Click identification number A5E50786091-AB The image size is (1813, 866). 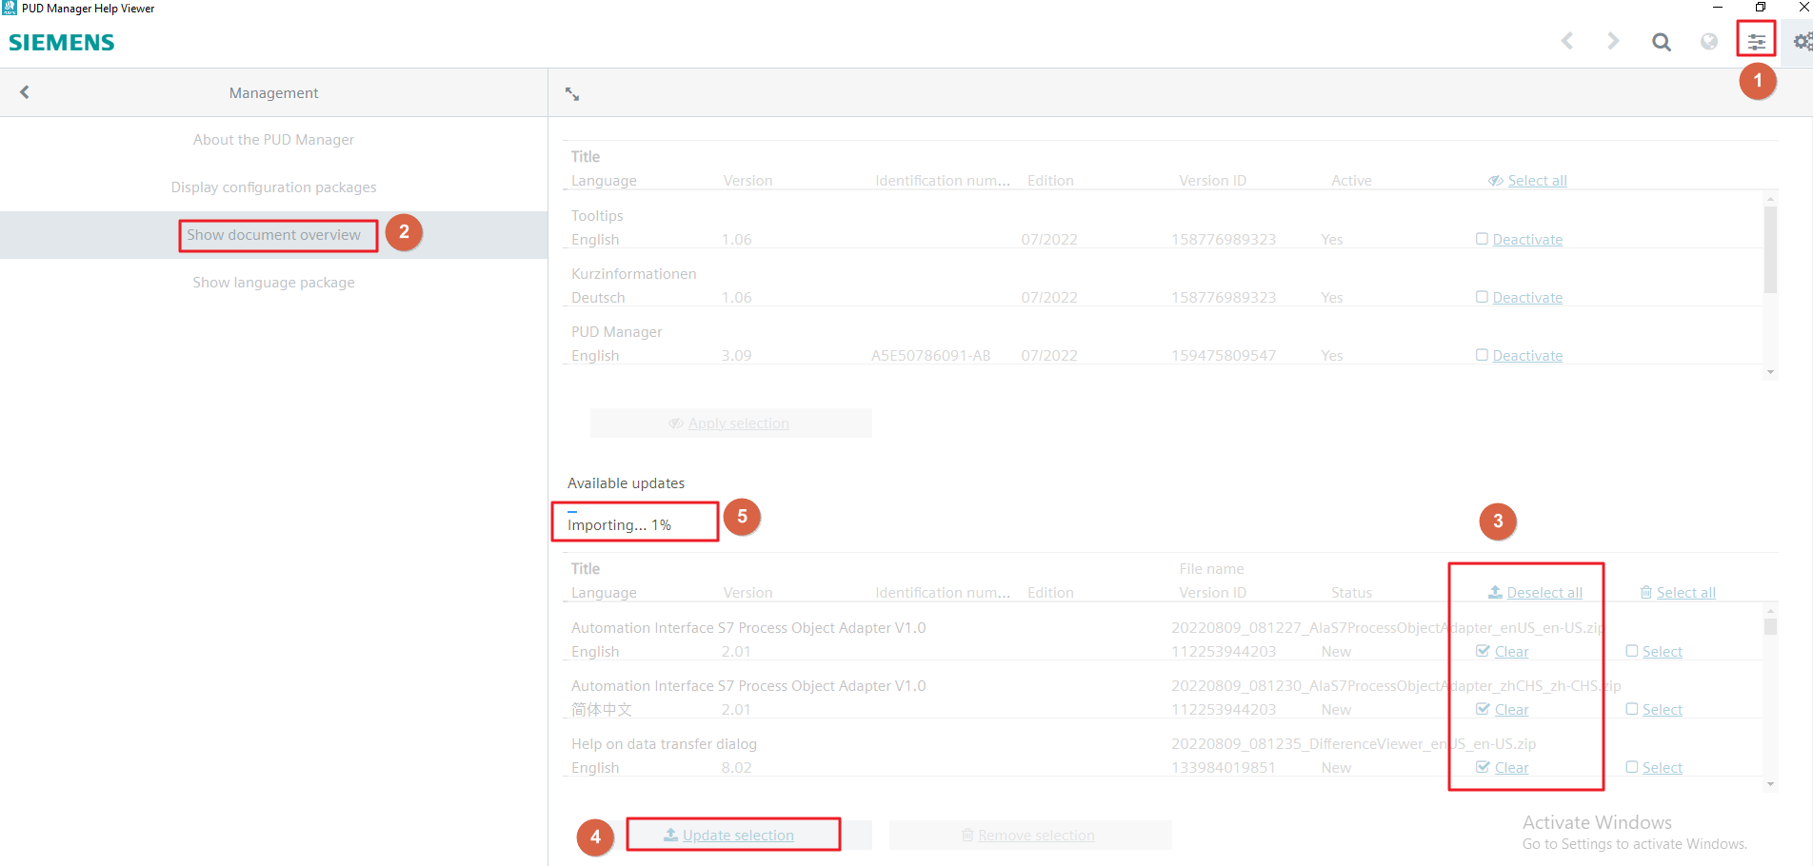click(930, 356)
